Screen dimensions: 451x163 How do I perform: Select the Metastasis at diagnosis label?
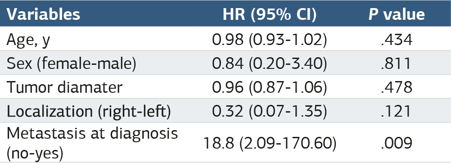coord(92,134)
